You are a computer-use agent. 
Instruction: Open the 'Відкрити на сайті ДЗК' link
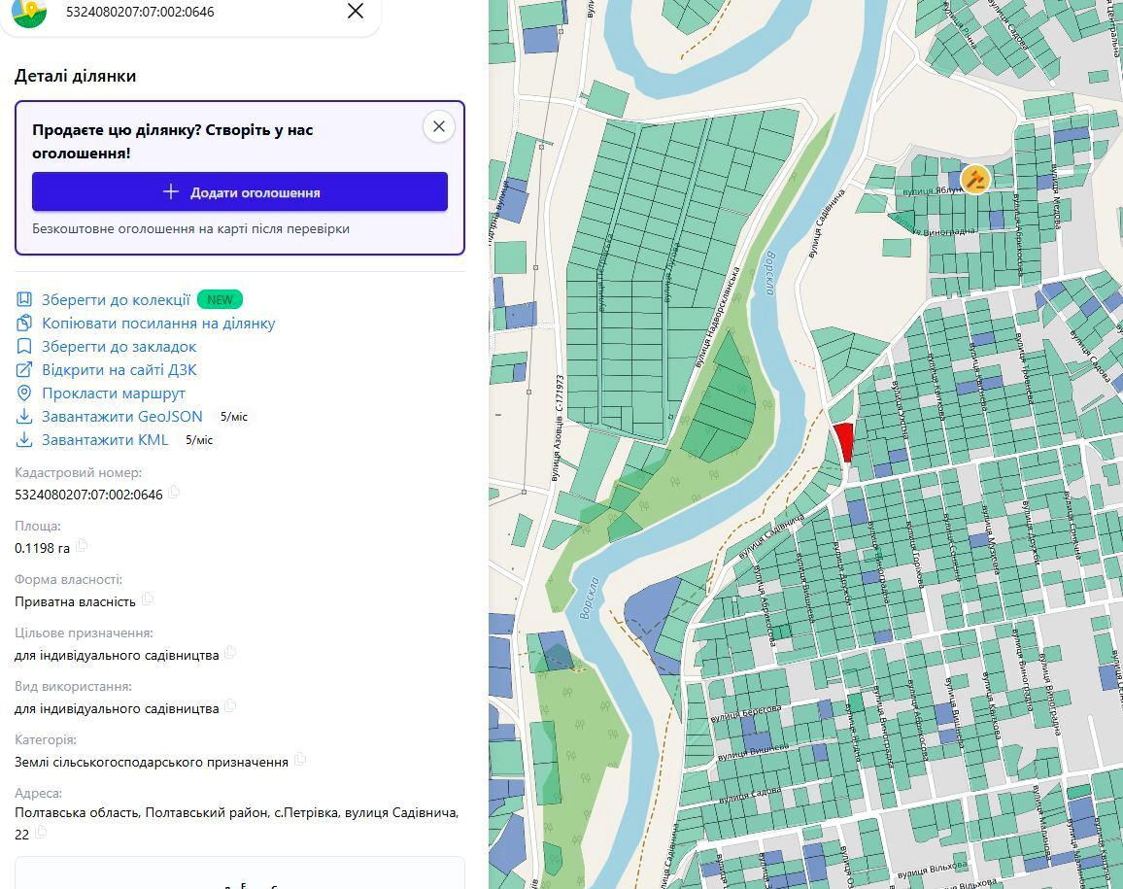point(119,369)
